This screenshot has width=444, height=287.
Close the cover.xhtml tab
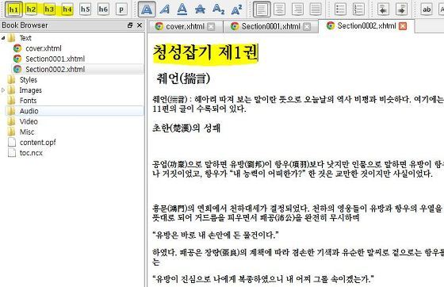pyautogui.click(x=211, y=27)
